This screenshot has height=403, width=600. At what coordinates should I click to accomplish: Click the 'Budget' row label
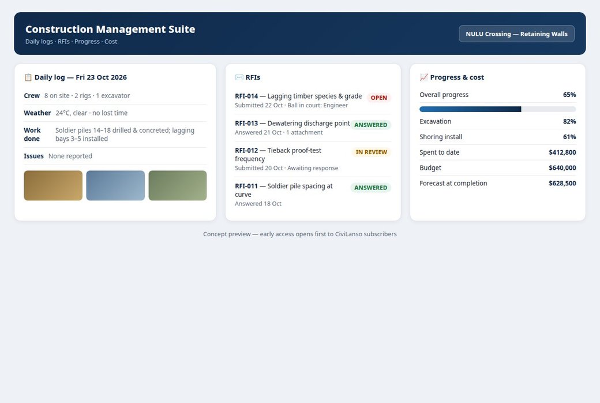click(430, 168)
